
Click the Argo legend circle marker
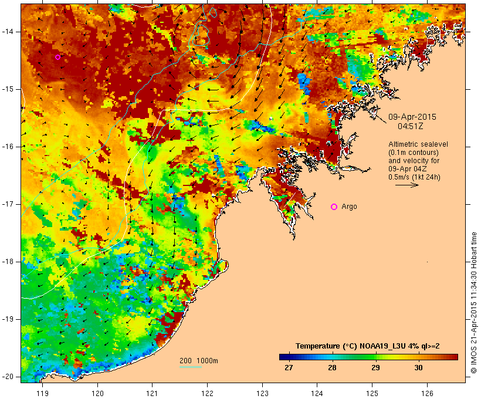pos(334,207)
